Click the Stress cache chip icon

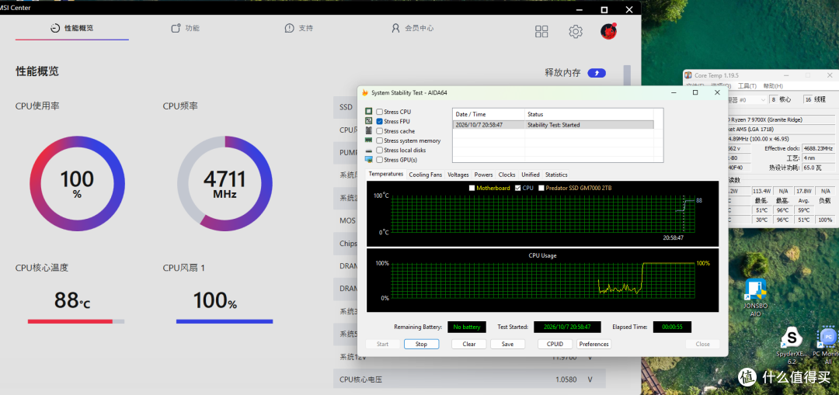pyautogui.click(x=369, y=130)
